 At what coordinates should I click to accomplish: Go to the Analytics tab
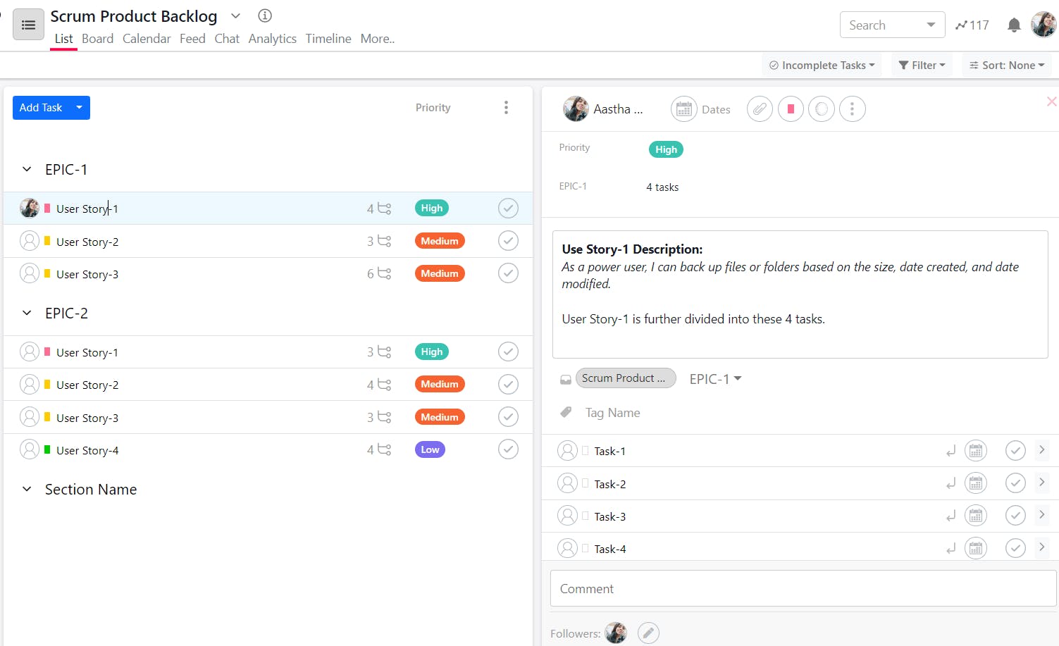[x=272, y=39]
